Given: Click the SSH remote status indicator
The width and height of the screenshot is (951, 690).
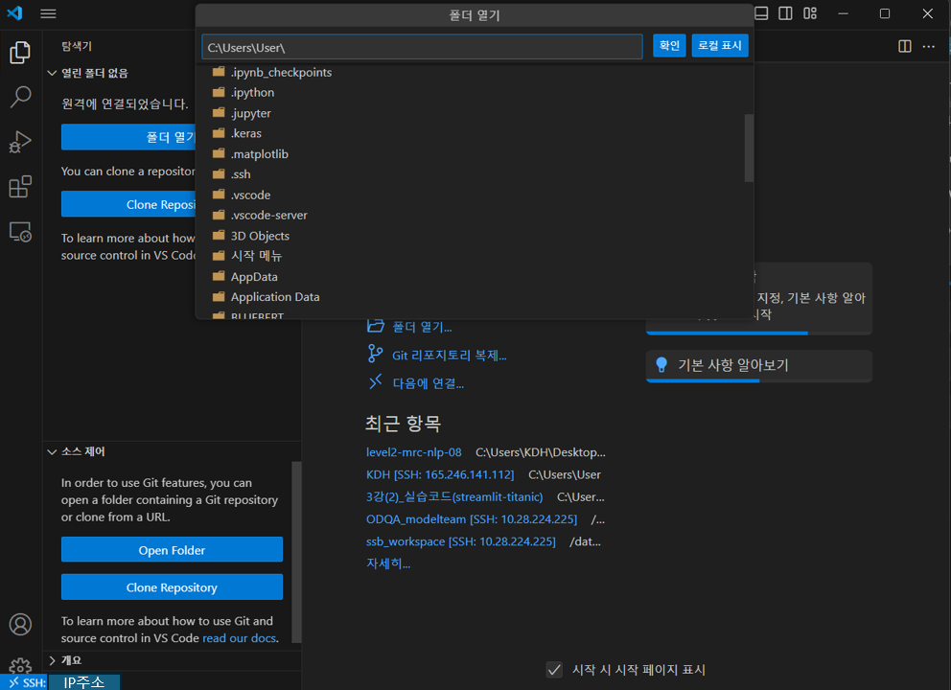Looking at the screenshot, I should pyautogui.click(x=24, y=682).
